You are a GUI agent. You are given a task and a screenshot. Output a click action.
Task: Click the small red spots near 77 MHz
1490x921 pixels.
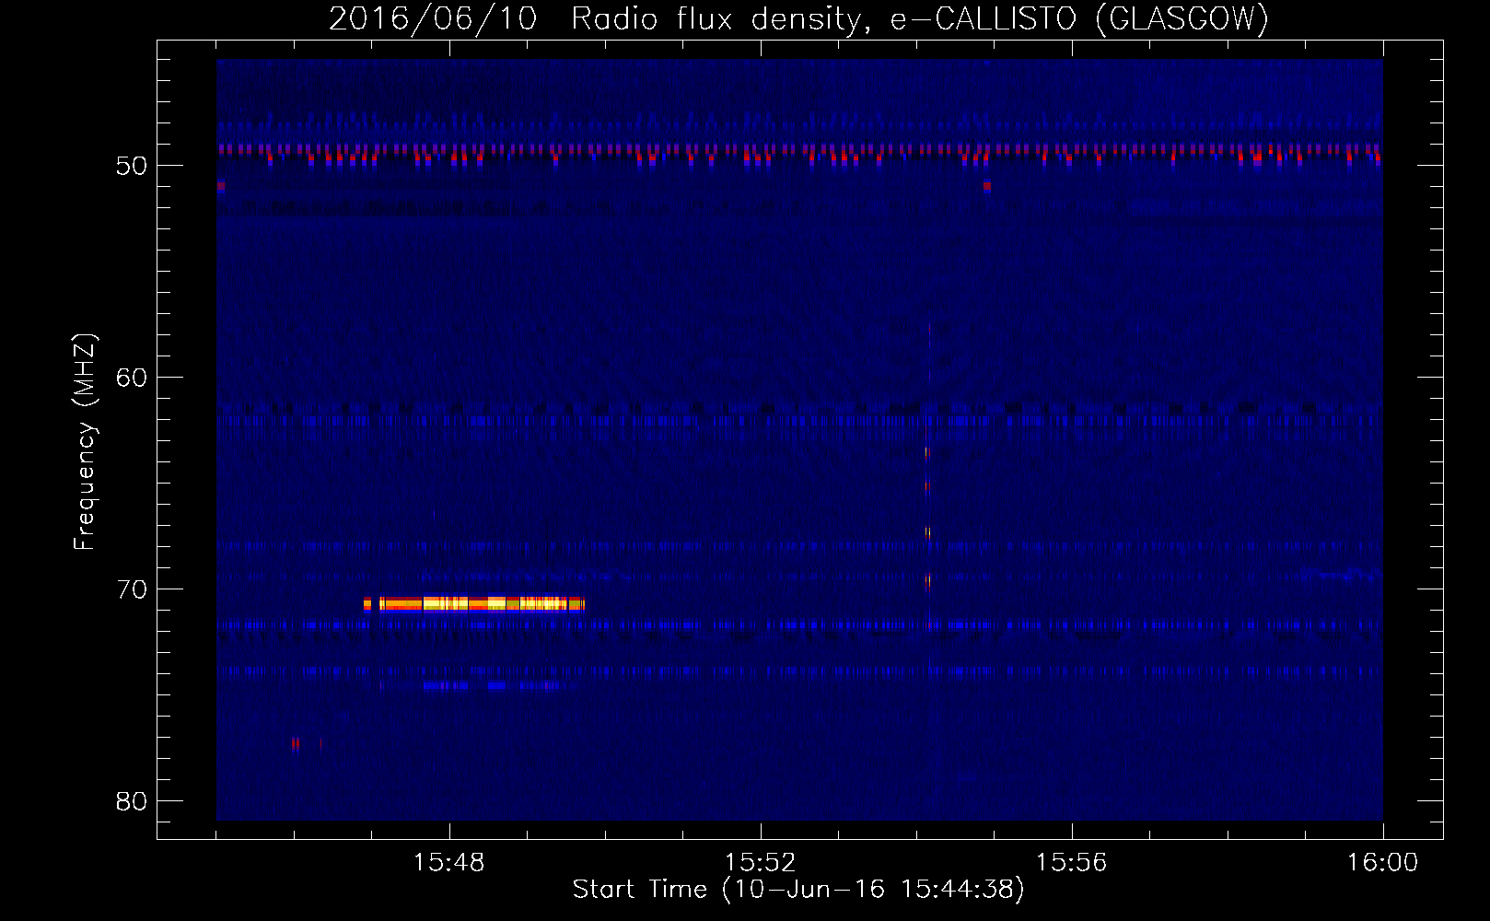pos(306,744)
